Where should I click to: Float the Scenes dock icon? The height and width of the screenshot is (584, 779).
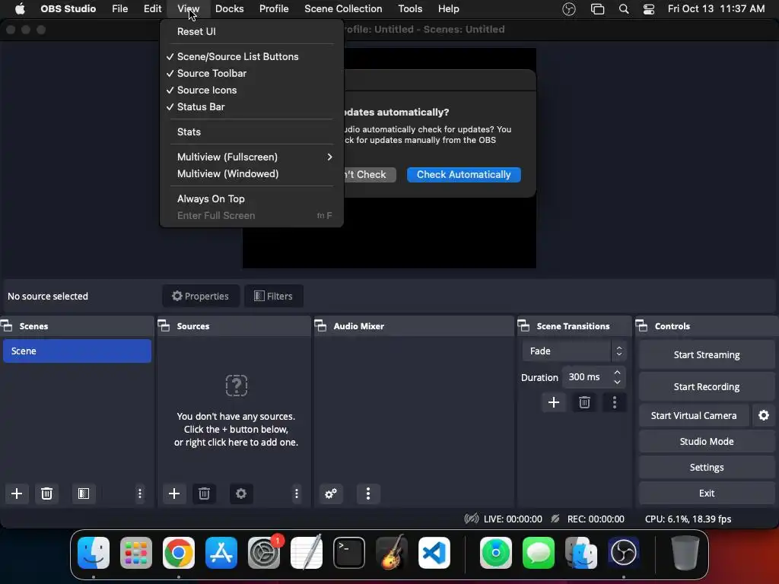(6, 326)
